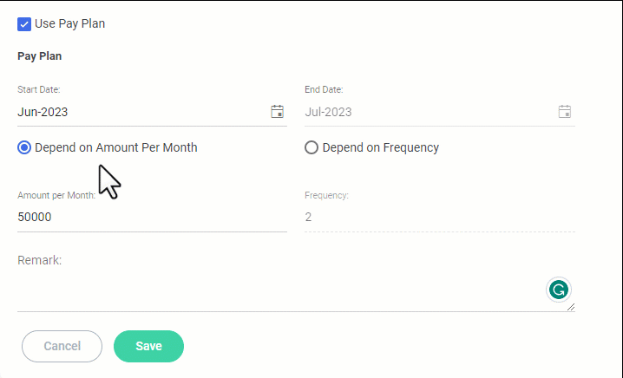Click the End Date label text

click(x=324, y=89)
